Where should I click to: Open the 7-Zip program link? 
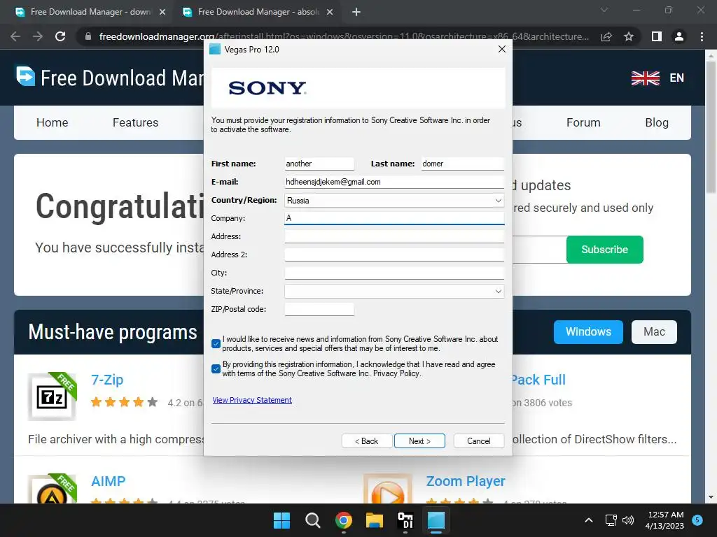(x=107, y=380)
